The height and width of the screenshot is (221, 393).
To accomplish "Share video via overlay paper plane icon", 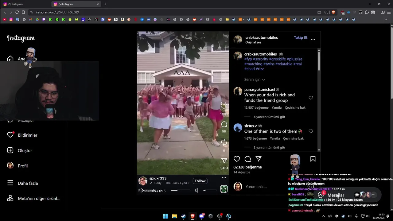I will (224, 161).
